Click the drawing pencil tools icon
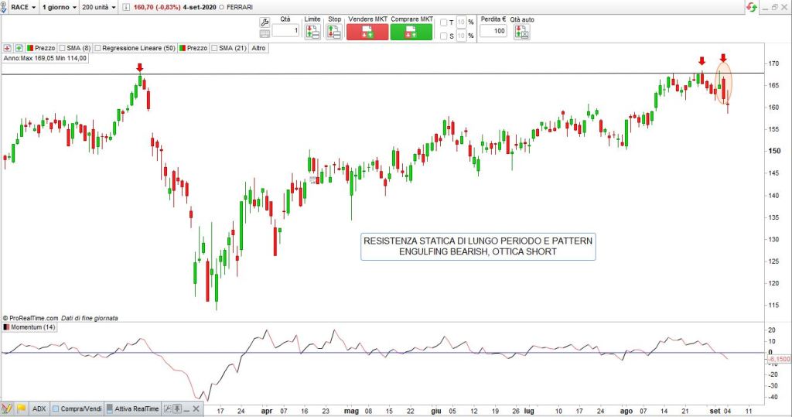792x417 pixels. click(7, 408)
